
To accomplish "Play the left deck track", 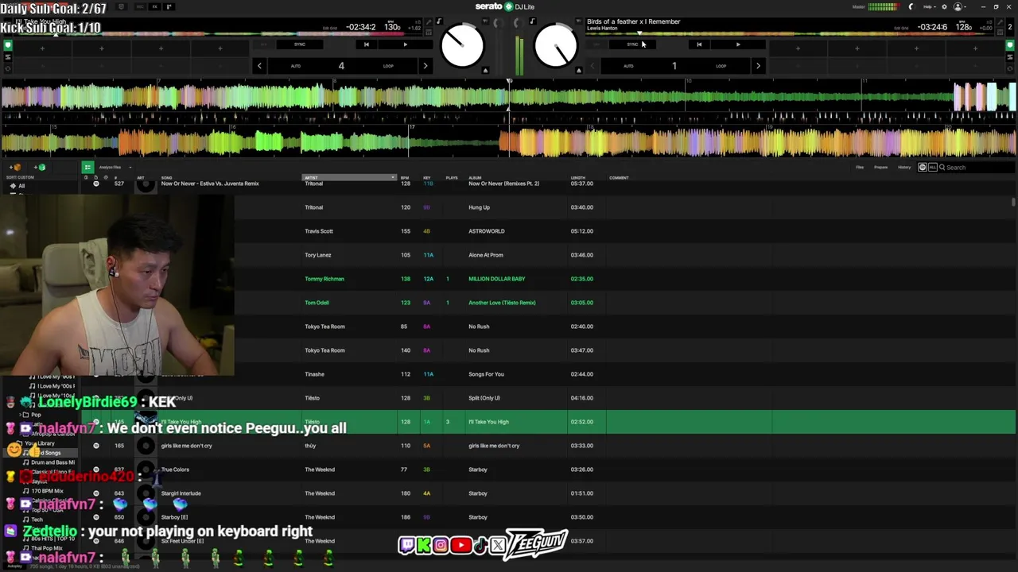I will (x=405, y=44).
